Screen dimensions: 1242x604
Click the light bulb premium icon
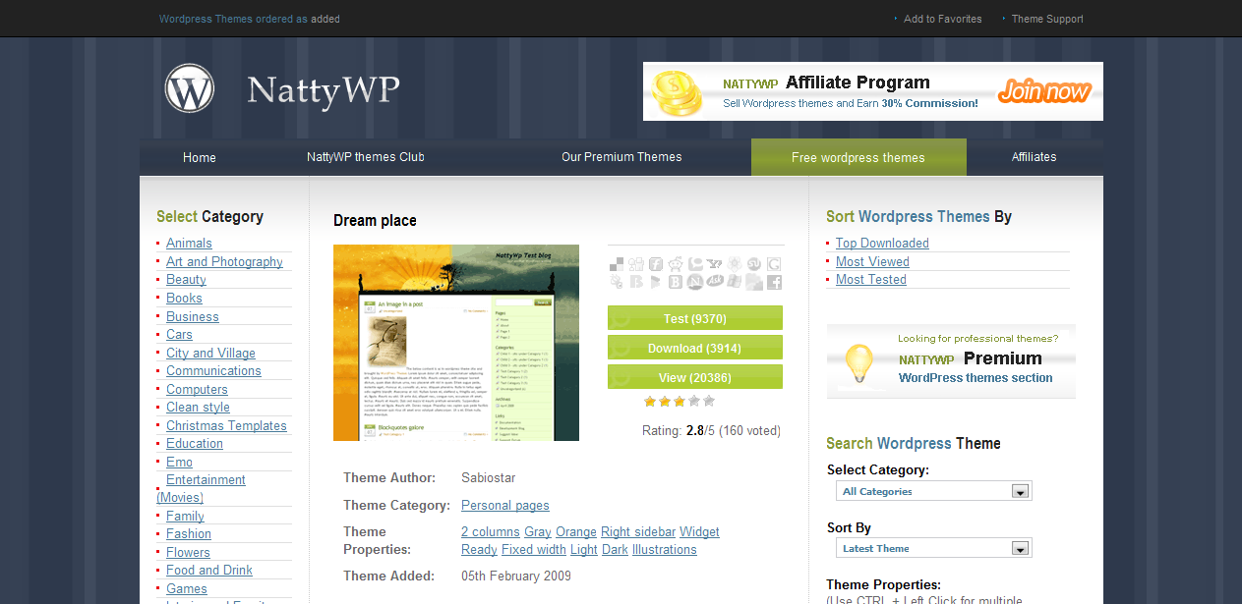point(859,362)
